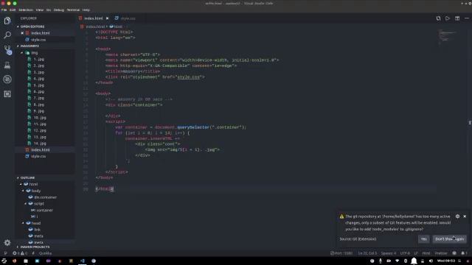The height and width of the screenshot is (265, 472).
Task: Open the system menu icon at taskbar left
Action: 4,261
